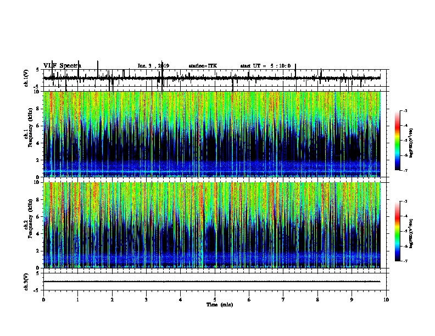Click time axis tick label '1'

[x=77, y=300]
